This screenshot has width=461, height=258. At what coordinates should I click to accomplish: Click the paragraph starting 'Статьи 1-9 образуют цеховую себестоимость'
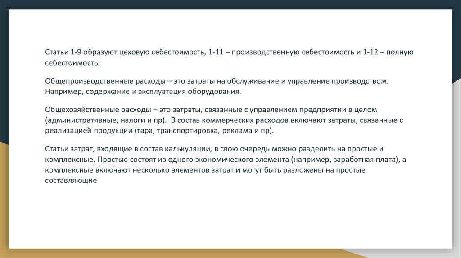coord(229,57)
